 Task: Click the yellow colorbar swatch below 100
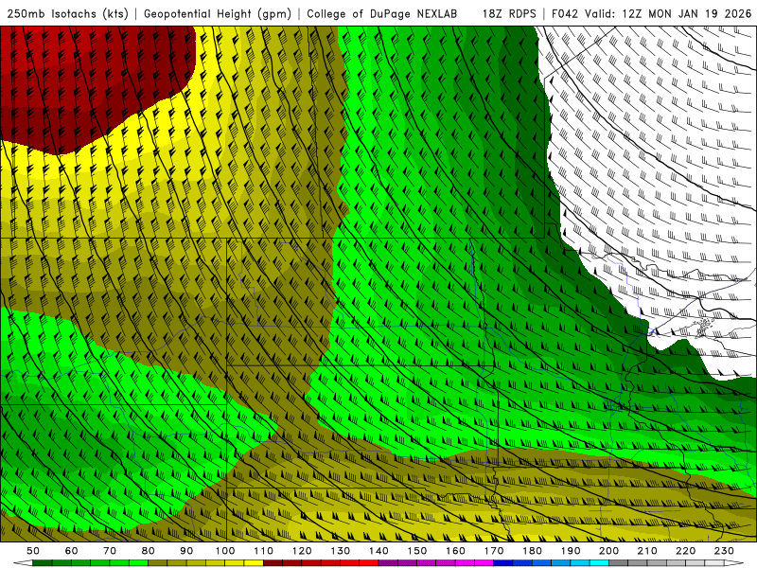[235, 563]
